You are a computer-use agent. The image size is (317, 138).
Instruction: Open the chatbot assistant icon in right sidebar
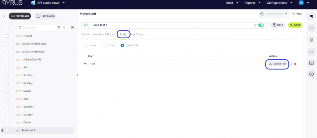[311, 16]
